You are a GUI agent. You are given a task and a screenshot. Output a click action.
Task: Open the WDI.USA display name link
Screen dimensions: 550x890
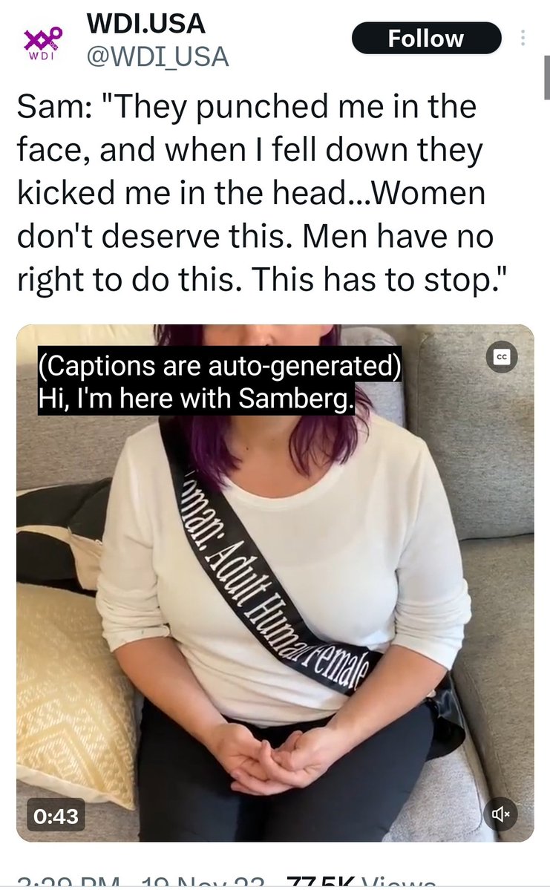pyautogui.click(x=146, y=23)
